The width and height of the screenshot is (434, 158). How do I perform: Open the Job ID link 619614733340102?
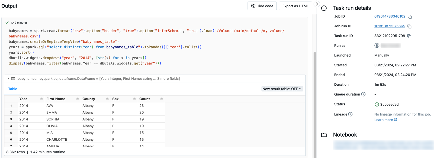tap(390, 16)
